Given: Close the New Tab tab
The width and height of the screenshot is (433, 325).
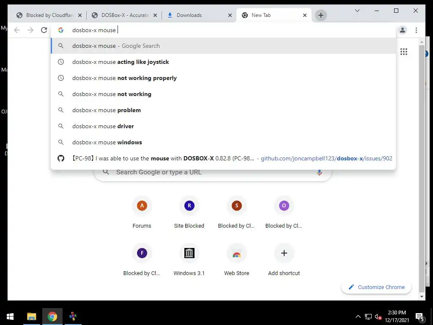Looking at the screenshot, I should coord(304,15).
